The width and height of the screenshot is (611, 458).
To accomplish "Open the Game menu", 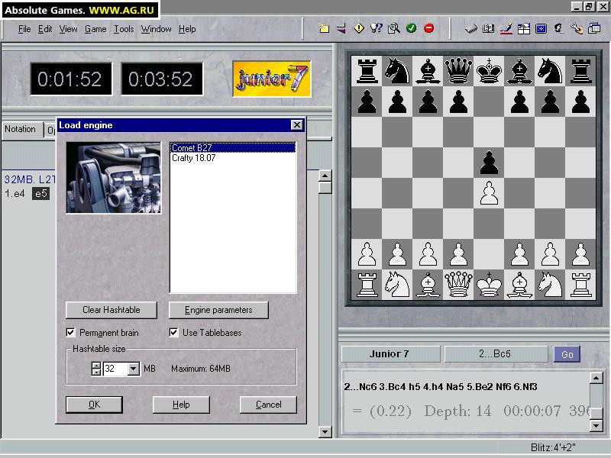I will coord(95,28).
